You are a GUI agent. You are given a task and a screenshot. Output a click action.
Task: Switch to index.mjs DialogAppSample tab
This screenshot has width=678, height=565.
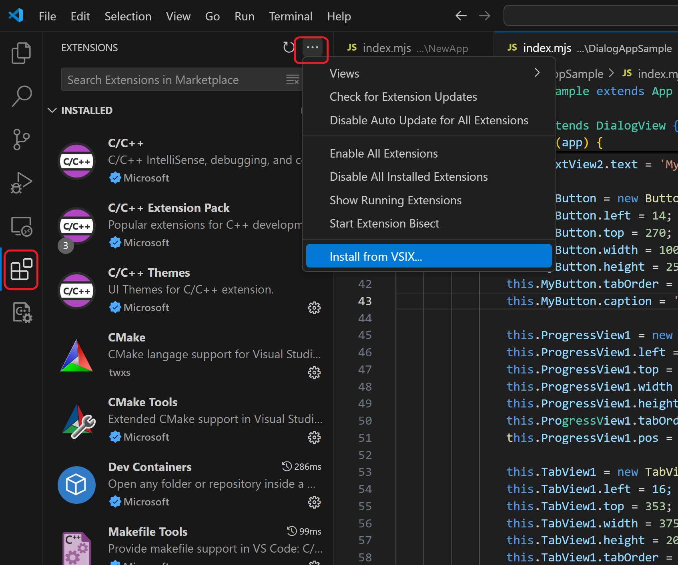586,48
